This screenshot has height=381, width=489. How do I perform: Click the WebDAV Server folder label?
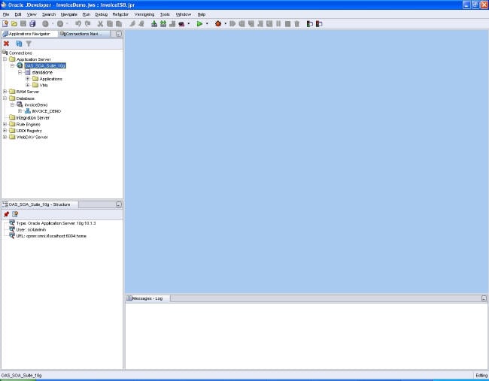point(32,137)
